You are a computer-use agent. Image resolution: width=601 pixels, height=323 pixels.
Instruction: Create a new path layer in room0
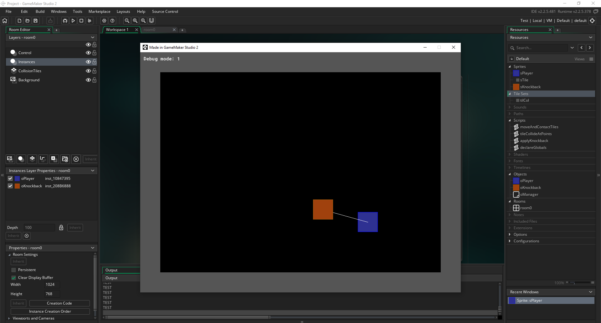[43, 159]
